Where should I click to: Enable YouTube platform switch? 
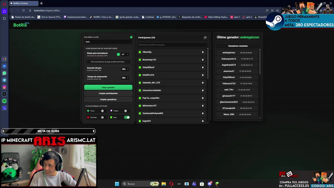(104, 118)
